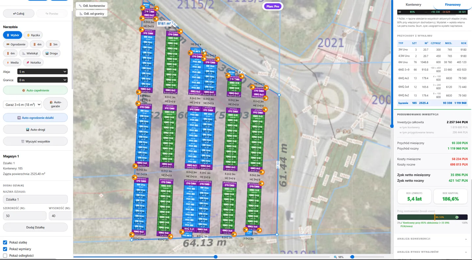472x260 pixels.
Task: Activate the Rączka hand tool
Action: [33, 35]
